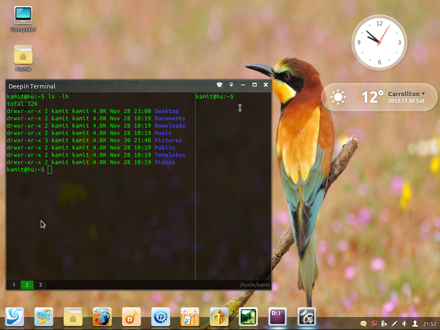This screenshot has width=440, height=330.
Task: Click the 12° temperature reading
Action: 373,97
